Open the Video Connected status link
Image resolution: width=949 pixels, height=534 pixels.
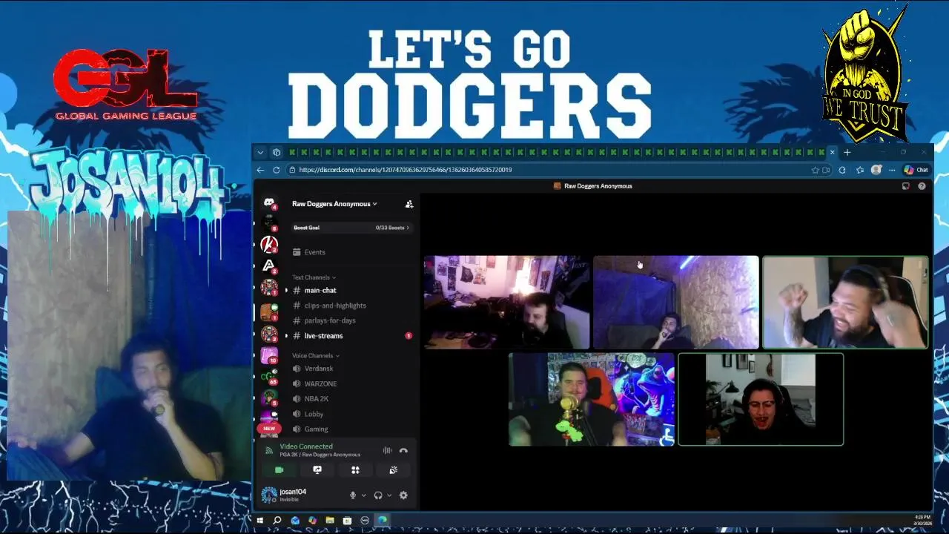306,446
